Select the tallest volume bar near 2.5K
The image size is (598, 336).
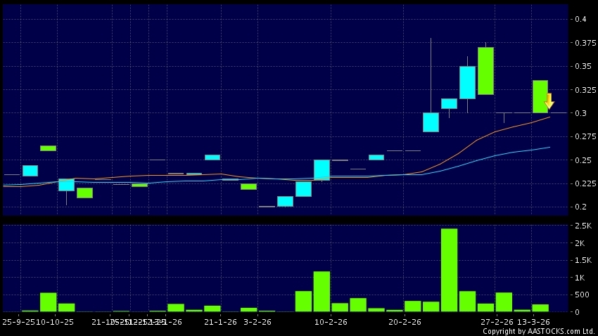(x=449, y=270)
